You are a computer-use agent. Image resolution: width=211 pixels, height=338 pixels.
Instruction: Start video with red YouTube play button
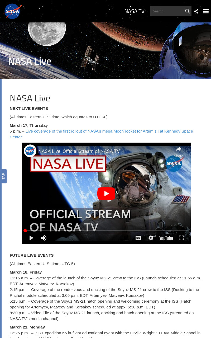pos(106,194)
